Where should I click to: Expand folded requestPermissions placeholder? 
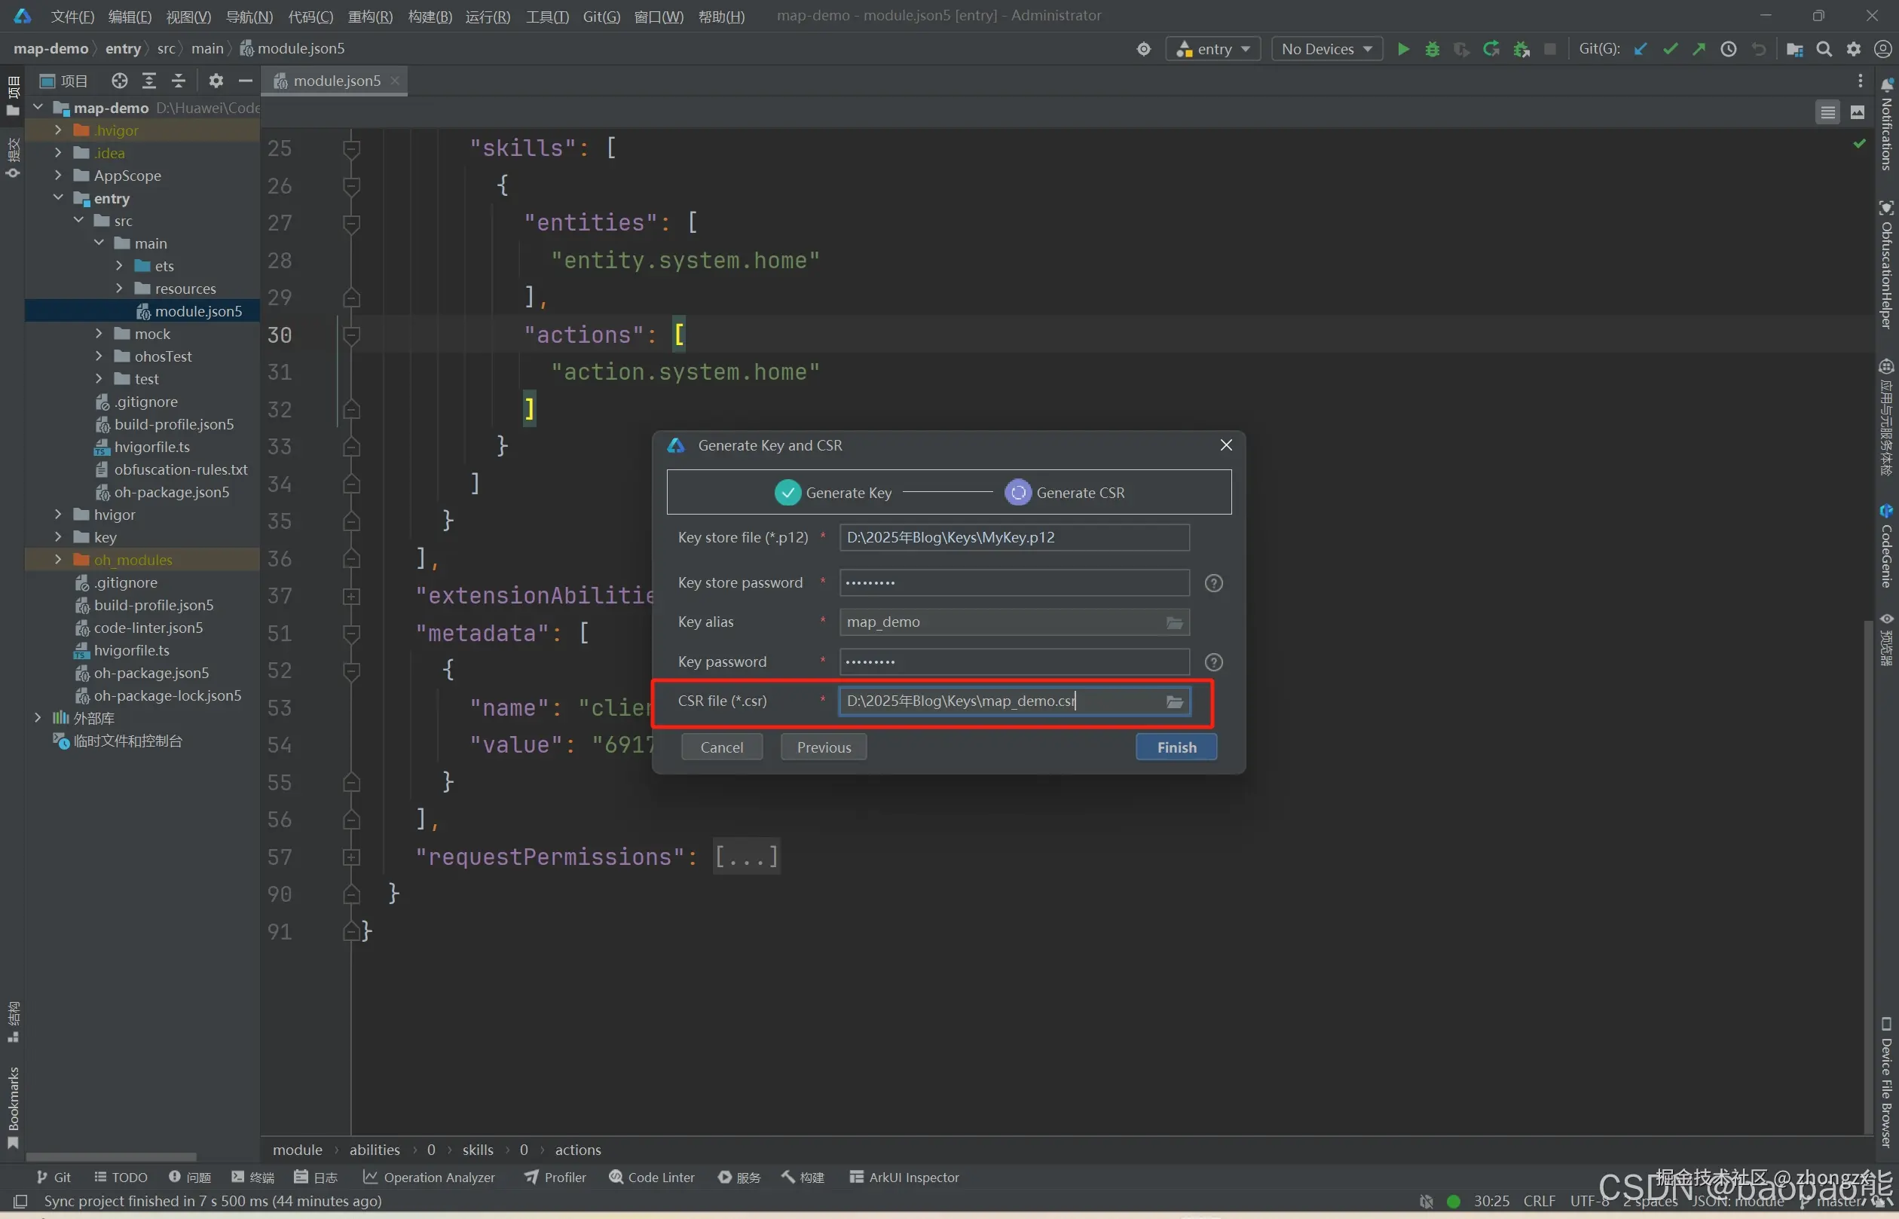coord(746,857)
